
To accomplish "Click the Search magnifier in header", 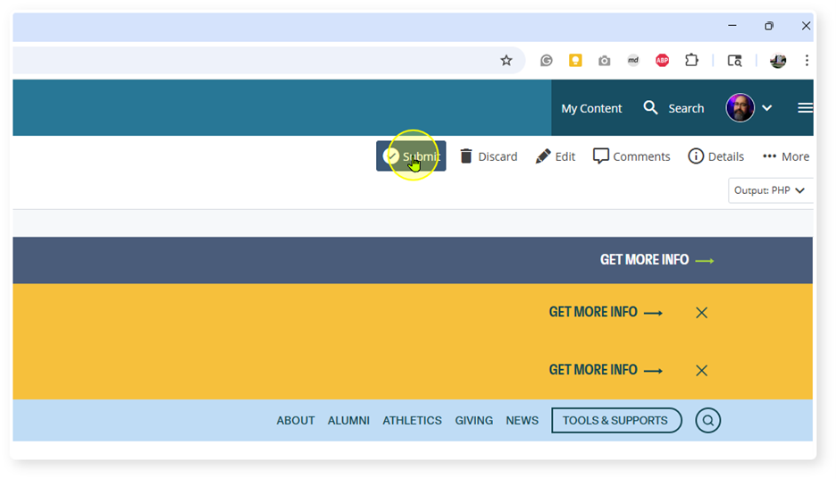I will [651, 108].
